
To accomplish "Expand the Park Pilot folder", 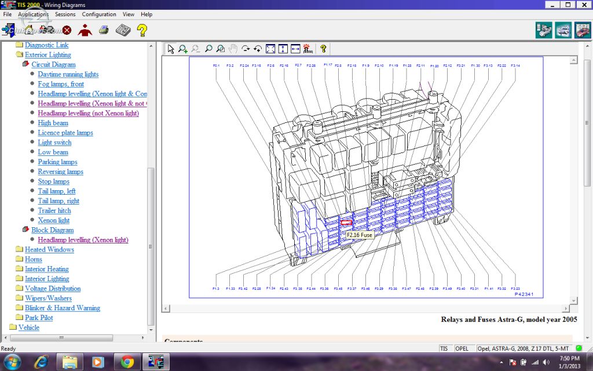I will [19, 317].
